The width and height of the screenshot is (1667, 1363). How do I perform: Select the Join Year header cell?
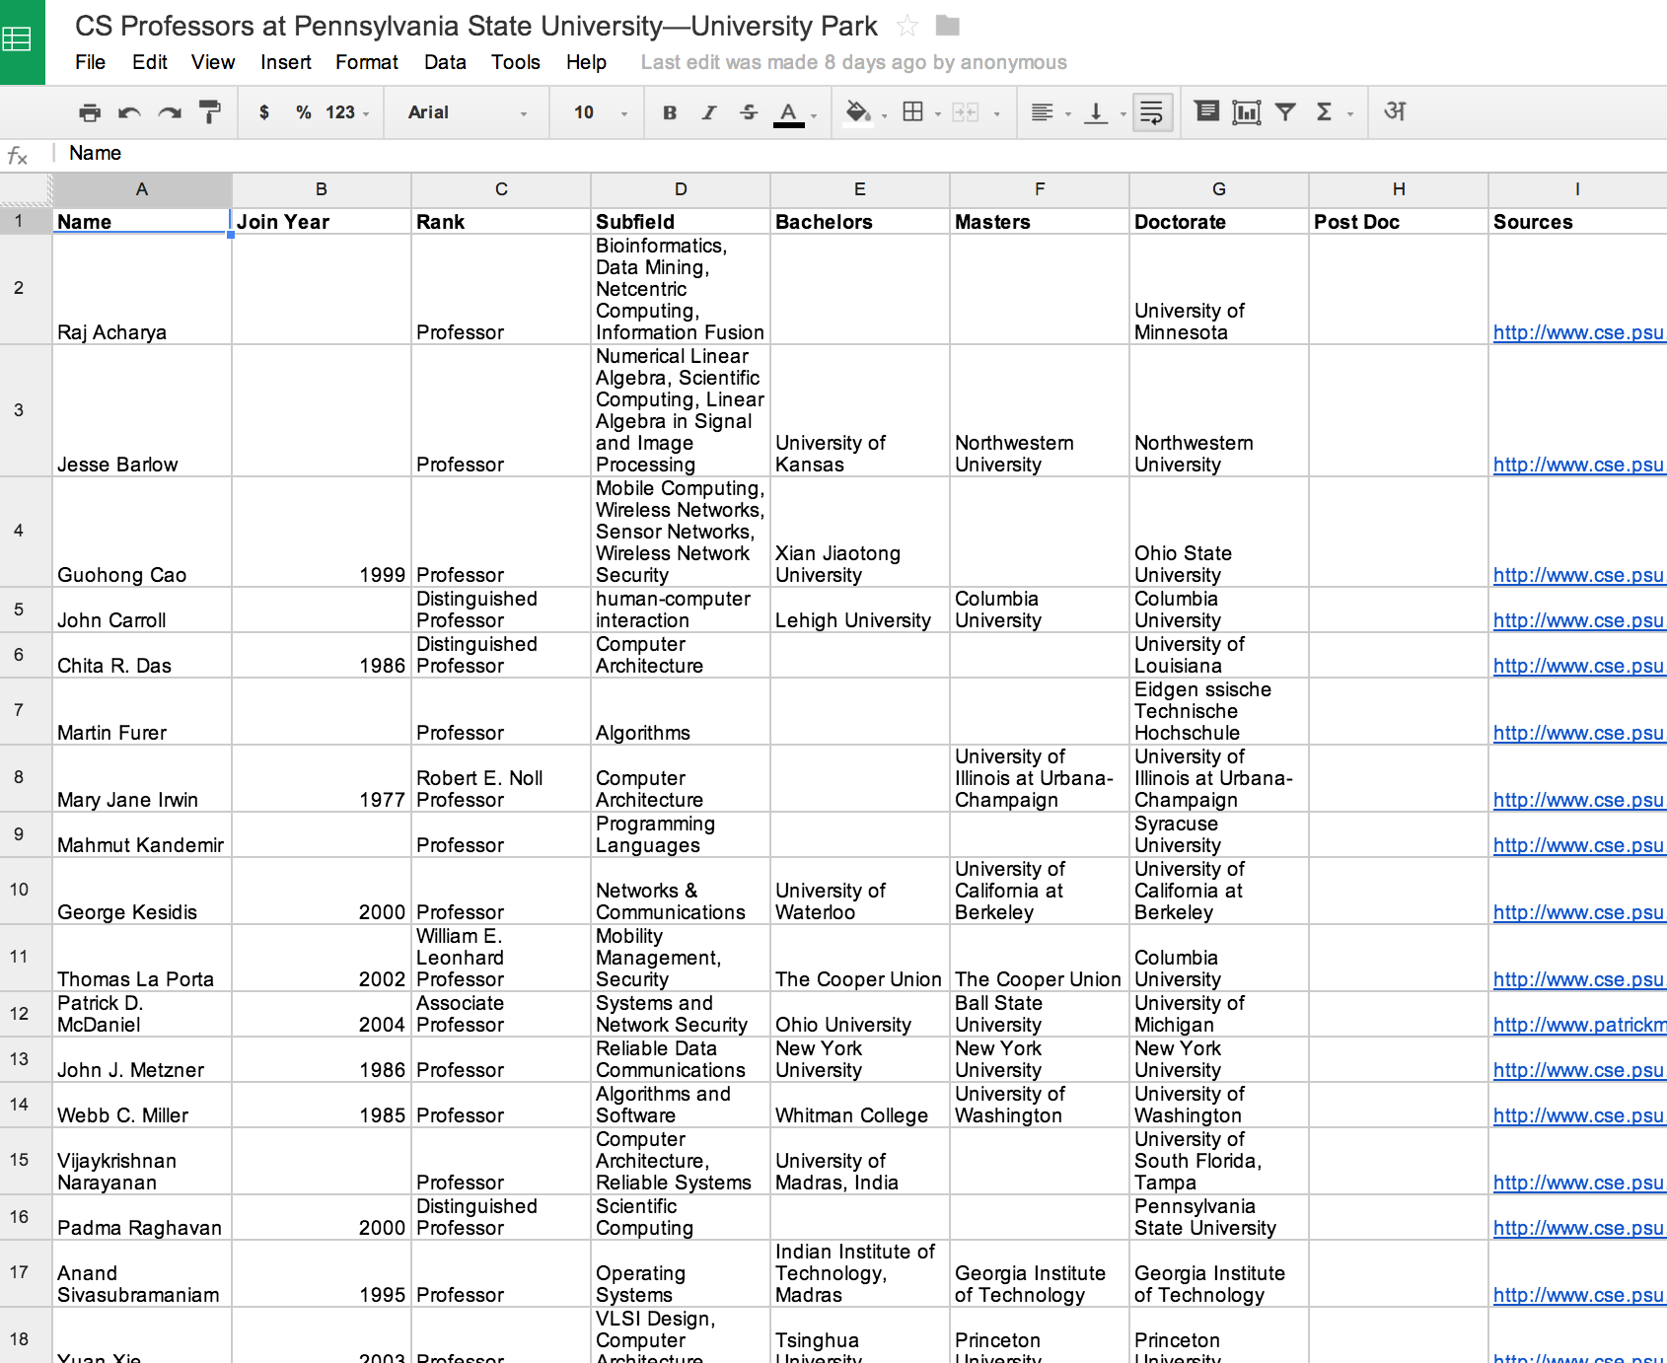[x=322, y=222]
